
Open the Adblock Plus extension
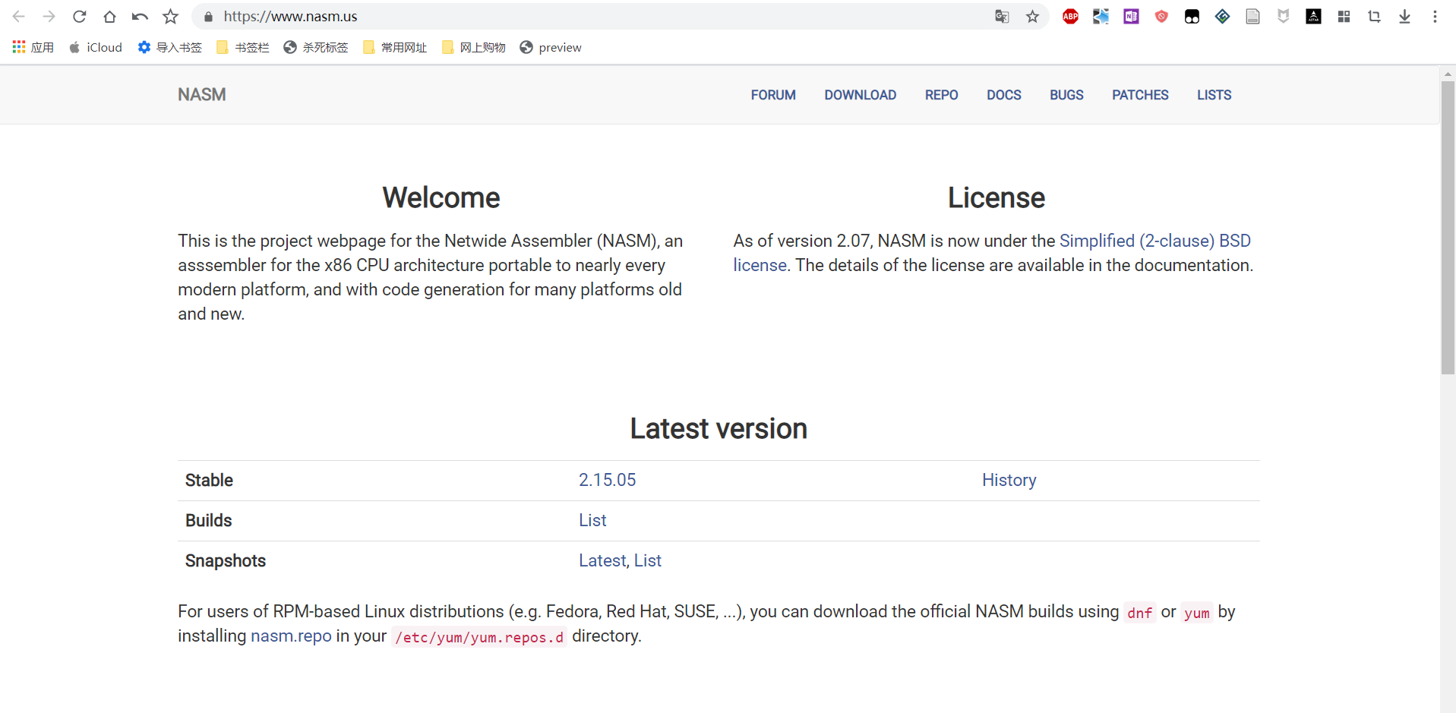tap(1070, 17)
